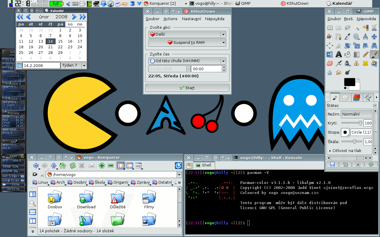Go up one folder in Konqueror
The image size is (380, 237).
click(54, 166)
